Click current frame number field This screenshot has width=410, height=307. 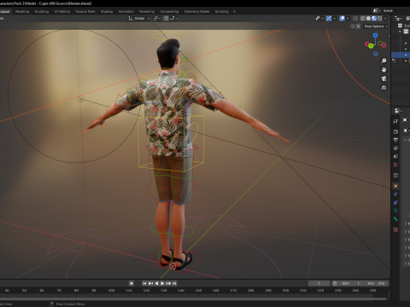click(319, 283)
